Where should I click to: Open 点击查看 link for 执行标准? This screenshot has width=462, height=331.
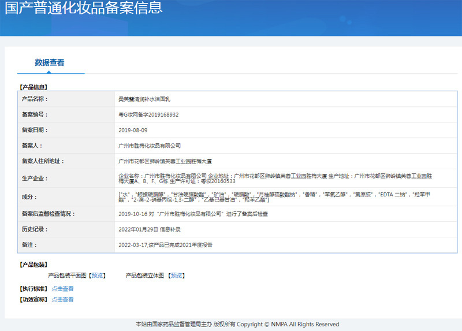[63, 289]
